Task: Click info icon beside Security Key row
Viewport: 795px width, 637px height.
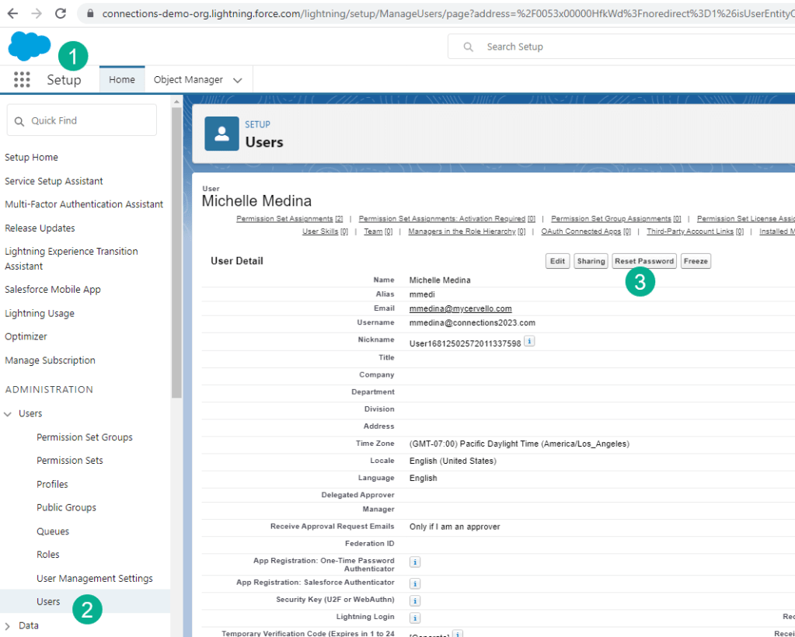Action: [415, 600]
